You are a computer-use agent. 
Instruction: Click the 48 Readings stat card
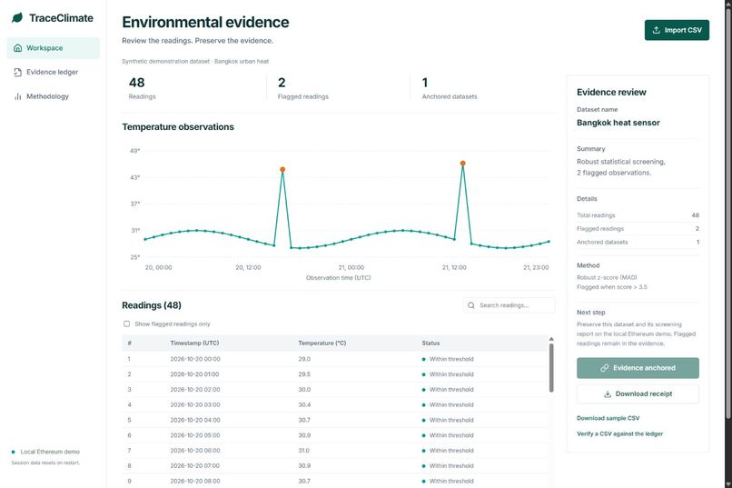pyautogui.click(x=193, y=88)
